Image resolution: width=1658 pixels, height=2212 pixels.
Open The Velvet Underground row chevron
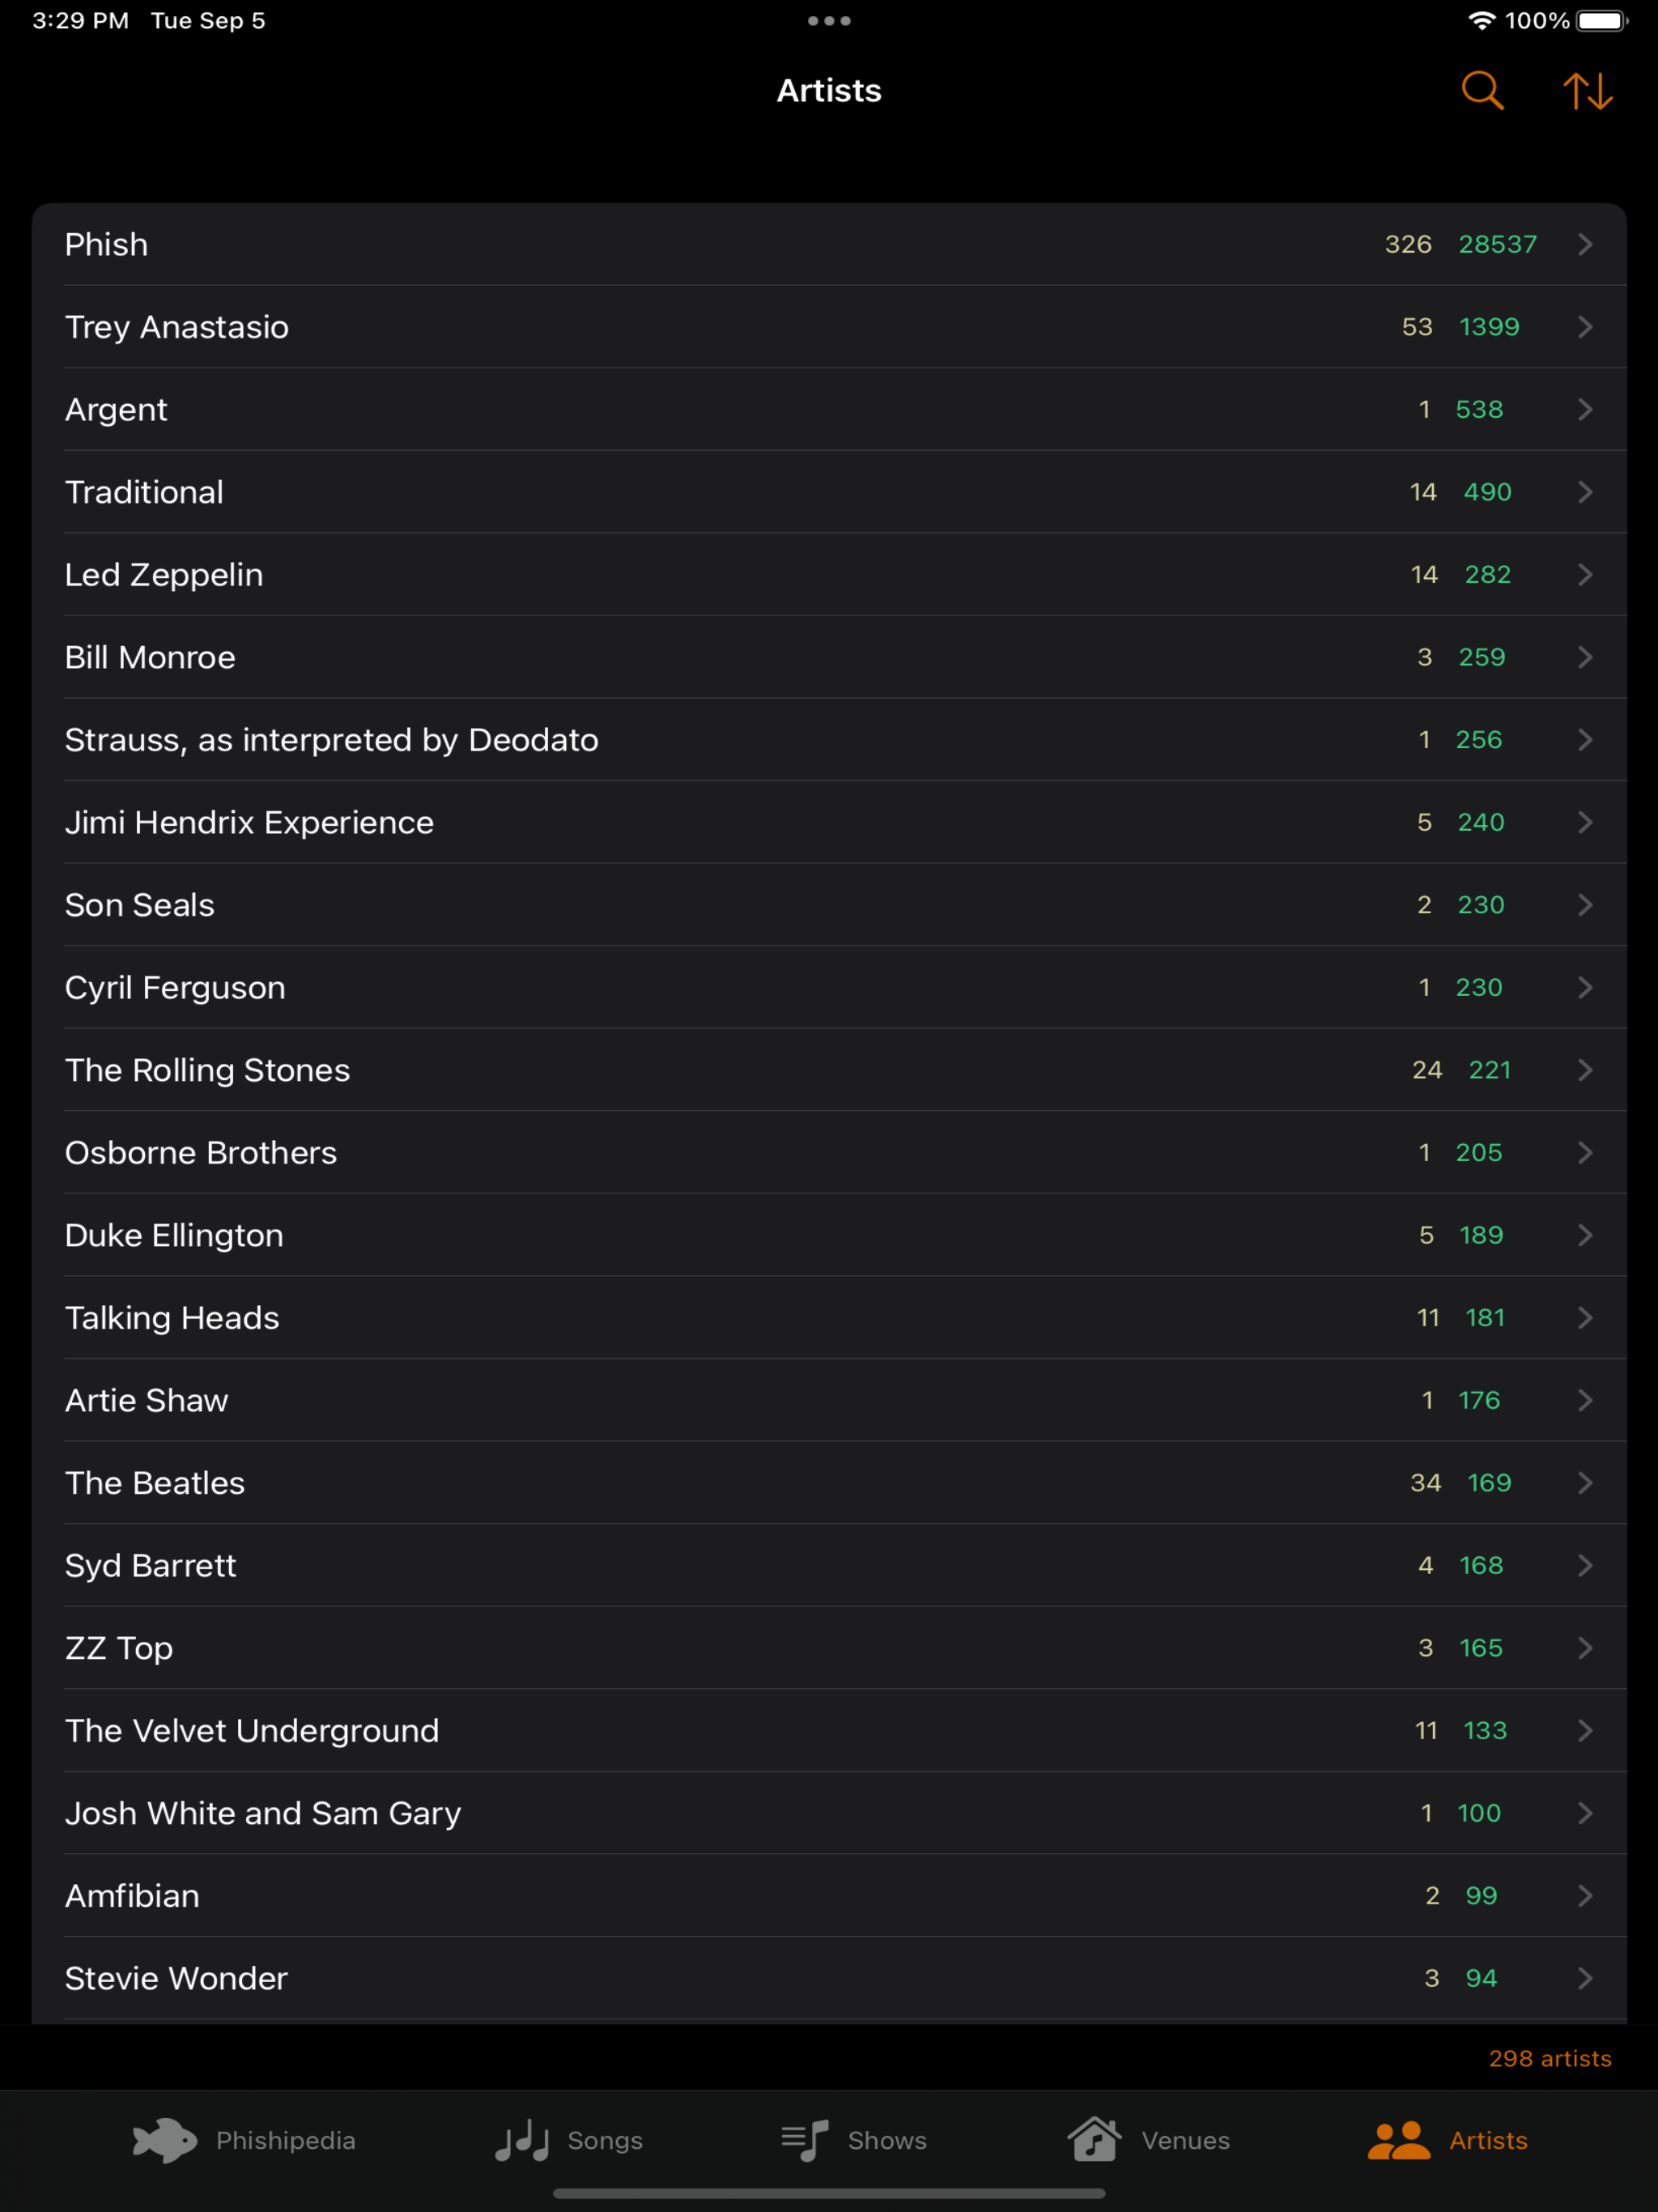(x=1585, y=1731)
